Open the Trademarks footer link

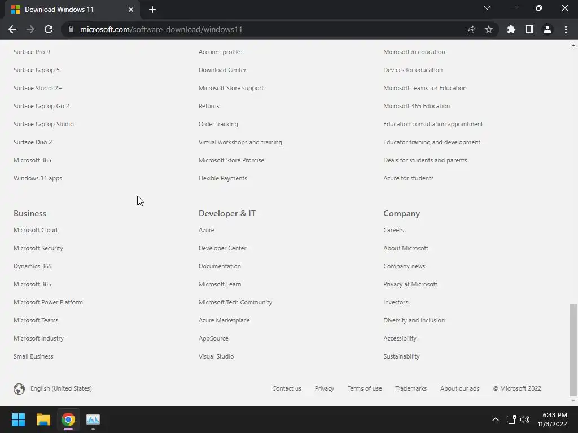pyautogui.click(x=411, y=388)
